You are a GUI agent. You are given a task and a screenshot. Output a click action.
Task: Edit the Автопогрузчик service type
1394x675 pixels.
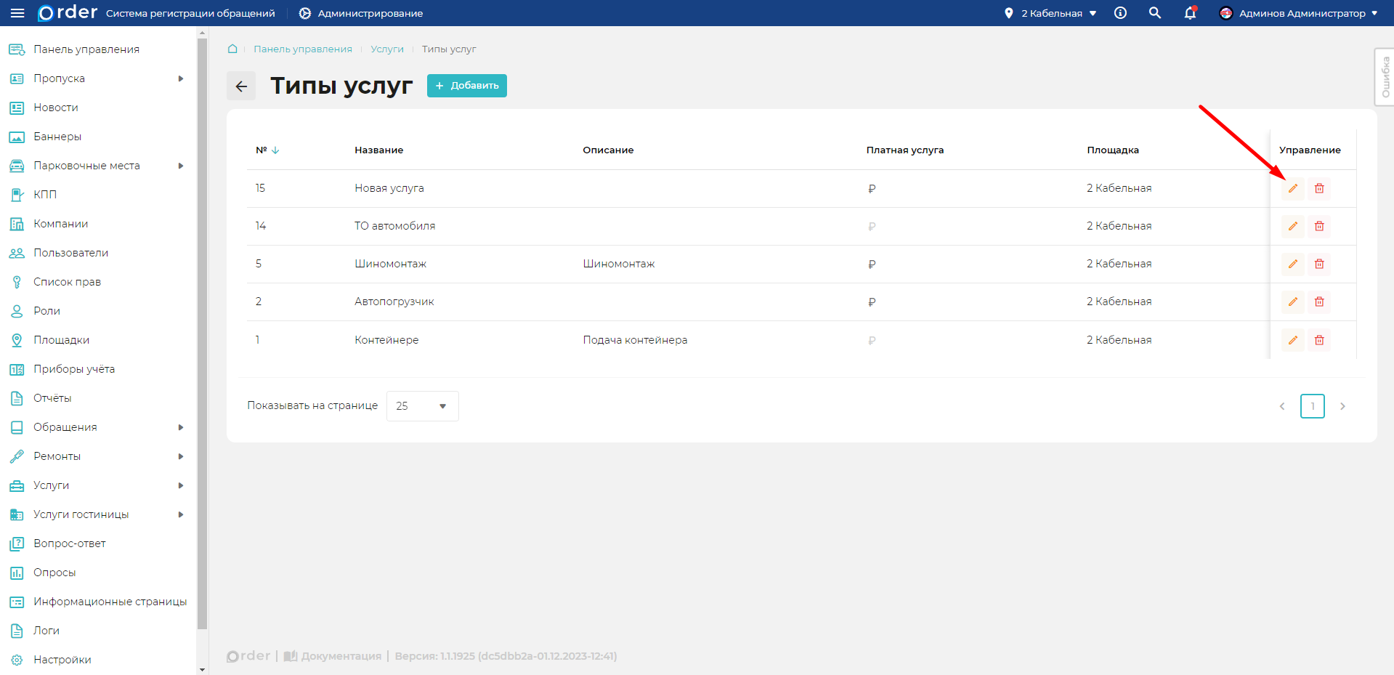(x=1292, y=302)
